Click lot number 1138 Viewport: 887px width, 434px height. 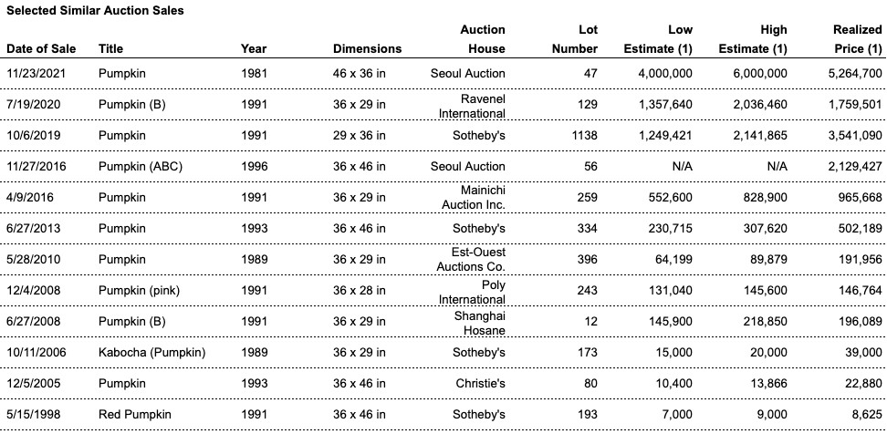581,135
